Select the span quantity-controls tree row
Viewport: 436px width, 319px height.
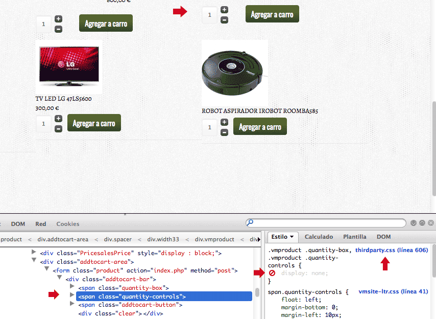[164, 297]
